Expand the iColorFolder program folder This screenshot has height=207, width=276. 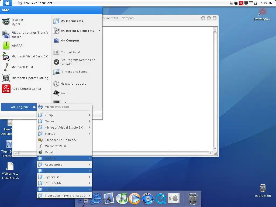(x=64, y=183)
